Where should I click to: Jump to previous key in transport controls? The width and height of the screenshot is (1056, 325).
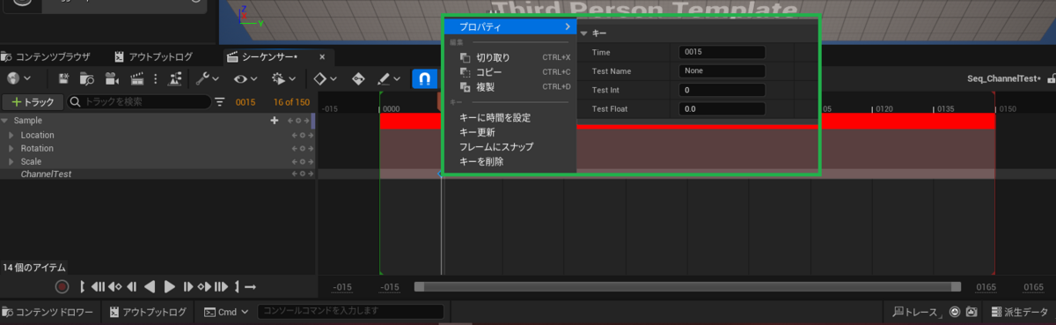(x=114, y=286)
